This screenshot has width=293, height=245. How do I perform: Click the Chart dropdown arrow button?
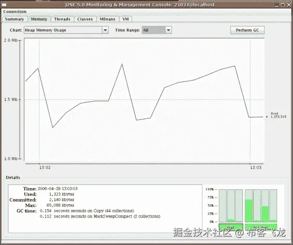[x=105, y=30]
